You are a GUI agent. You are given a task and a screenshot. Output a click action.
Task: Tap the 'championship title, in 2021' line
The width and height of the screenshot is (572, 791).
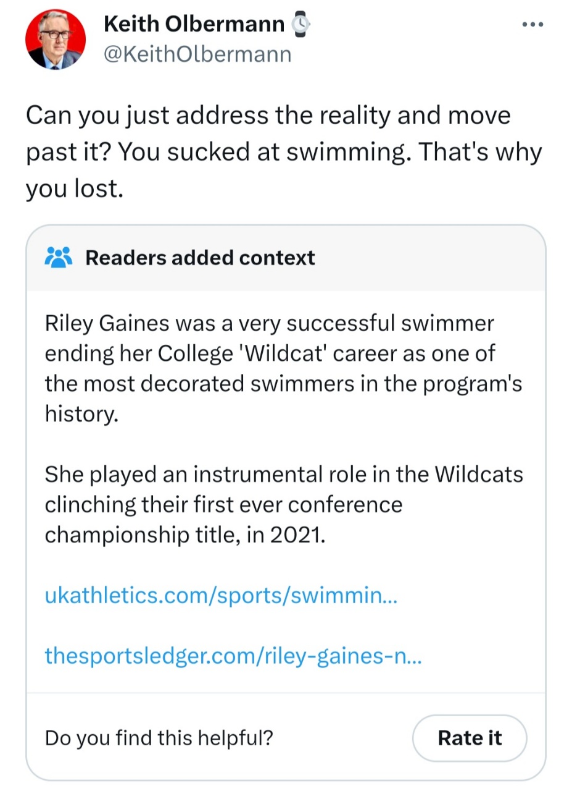[x=184, y=535]
